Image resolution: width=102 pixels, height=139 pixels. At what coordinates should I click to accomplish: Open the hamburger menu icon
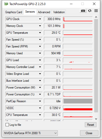[x=96, y=11]
